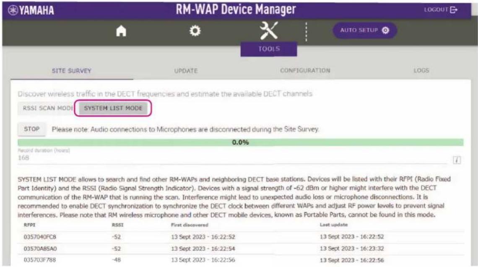Select RFPI 035703F788 row

(x=241, y=260)
